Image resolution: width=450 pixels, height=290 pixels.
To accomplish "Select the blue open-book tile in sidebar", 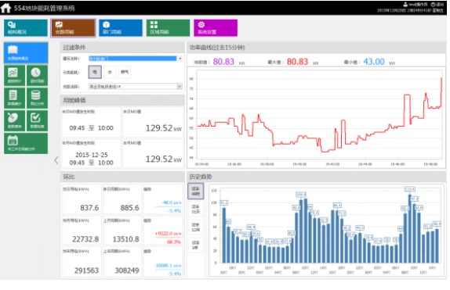I will coord(26,52).
